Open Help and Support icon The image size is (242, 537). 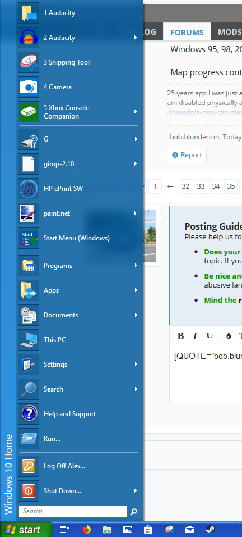coord(29,414)
